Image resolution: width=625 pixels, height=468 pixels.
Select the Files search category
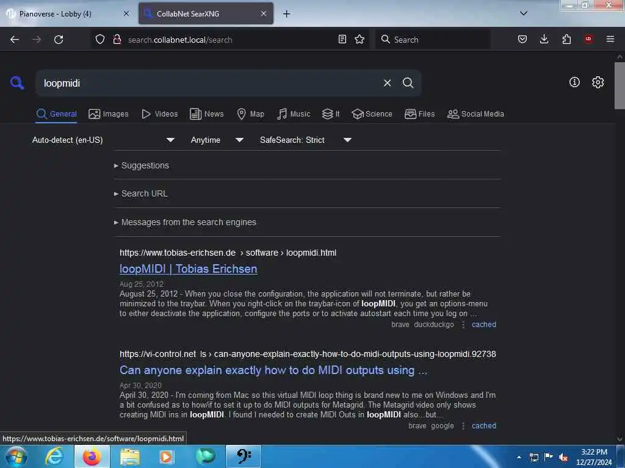coord(420,114)
